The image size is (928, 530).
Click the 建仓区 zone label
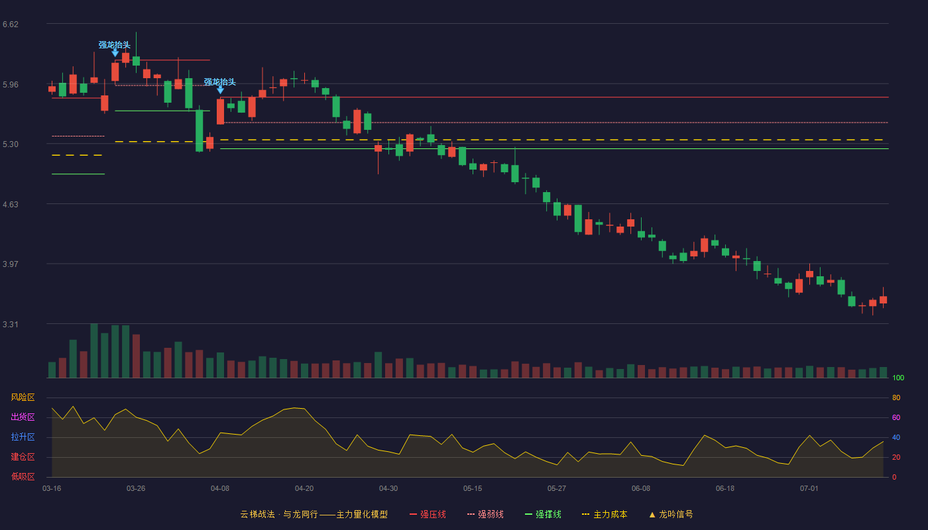click(x=23, y=457)
